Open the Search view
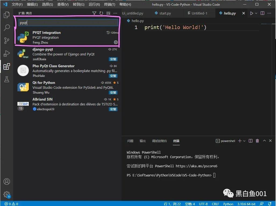This screenshot has width=276, height=206. [x=6, y=28]
